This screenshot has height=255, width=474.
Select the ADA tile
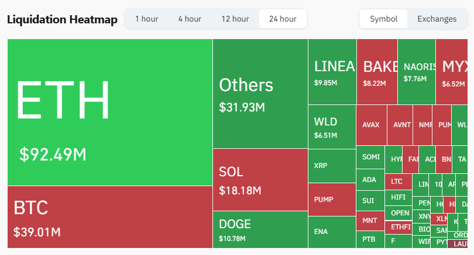pyautogui.click(x=370, y=180)
